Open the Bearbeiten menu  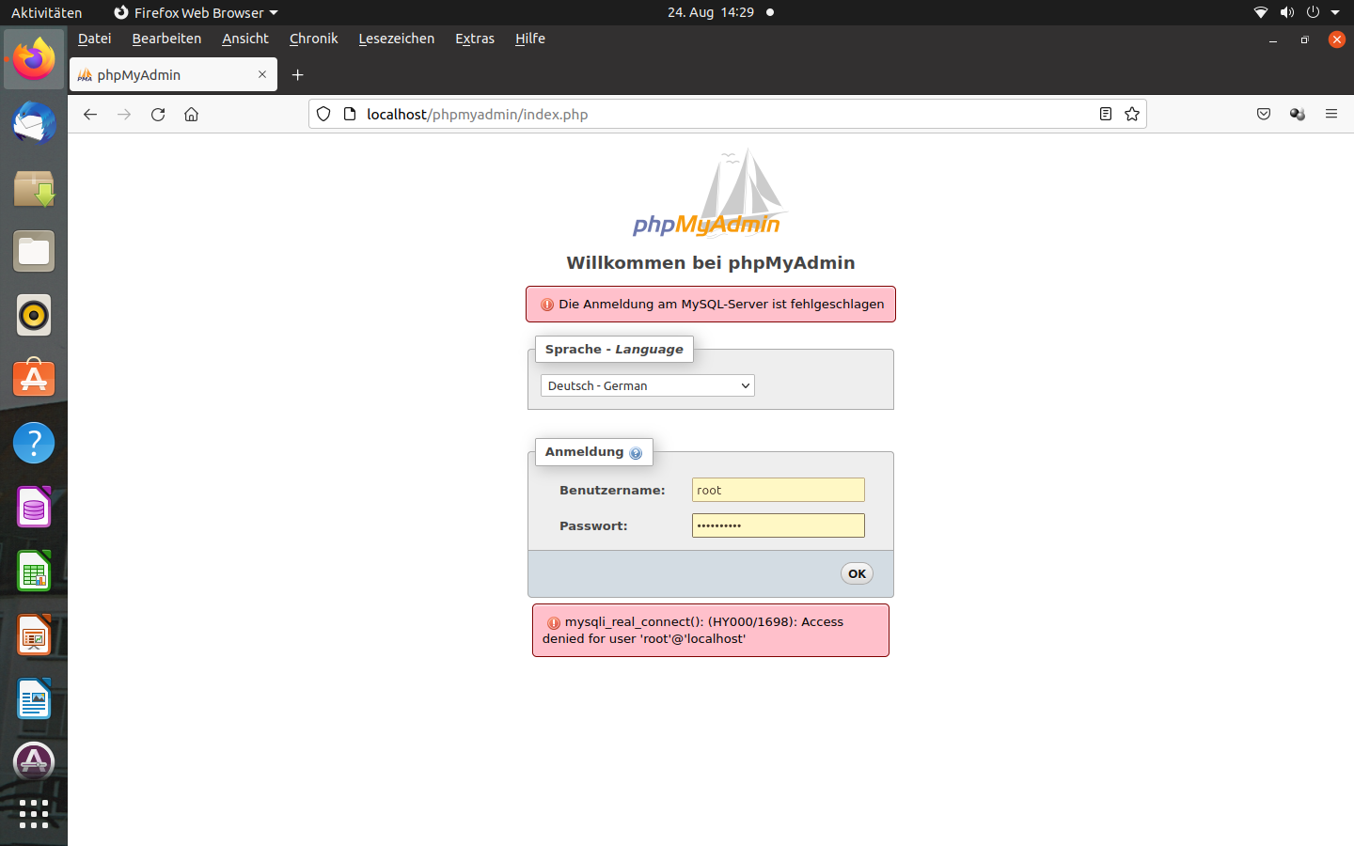pos(166,39)
